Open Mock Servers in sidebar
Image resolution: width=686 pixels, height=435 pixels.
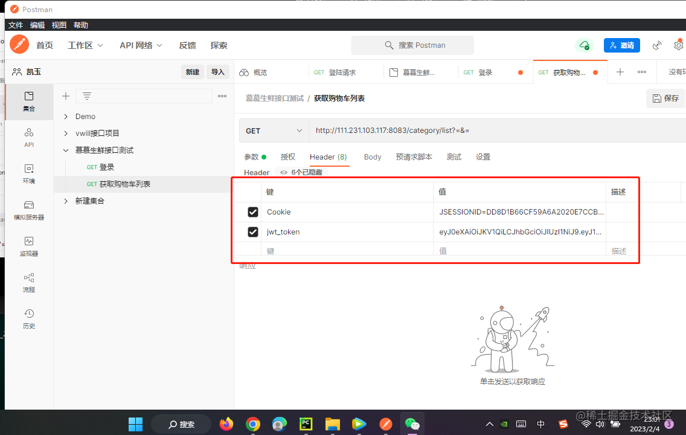pos(29,210)
